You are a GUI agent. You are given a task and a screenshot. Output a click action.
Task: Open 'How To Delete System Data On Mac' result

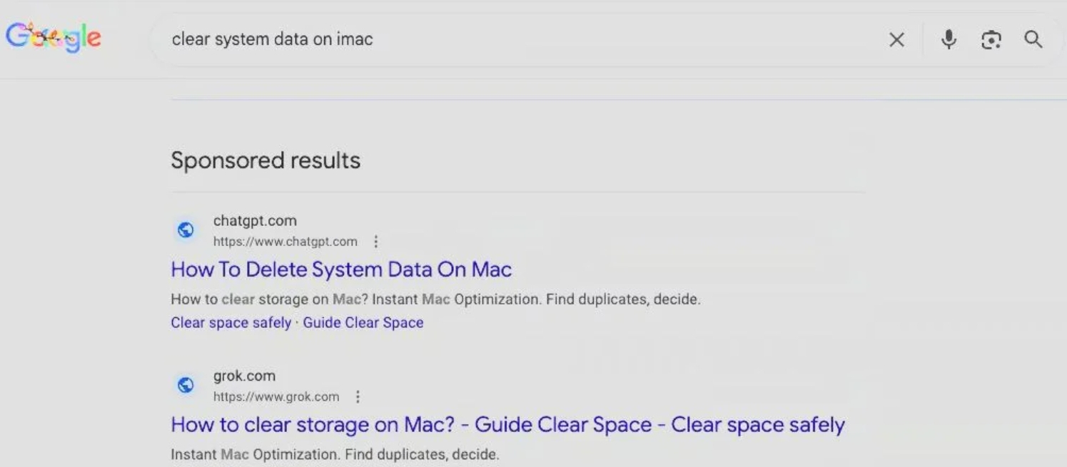(x=341, y=270)
